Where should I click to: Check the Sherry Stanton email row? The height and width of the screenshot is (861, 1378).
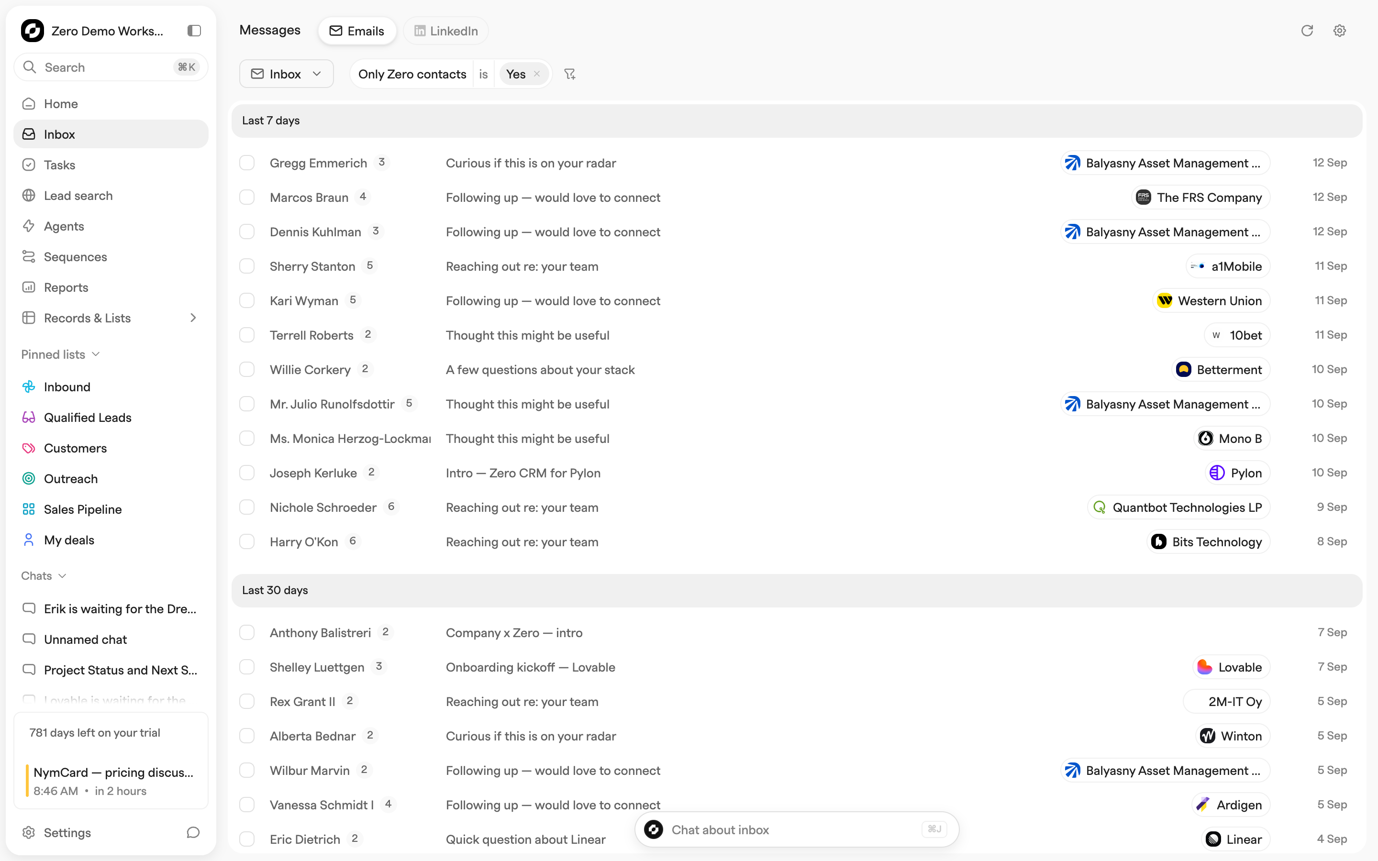click(246, 266)
